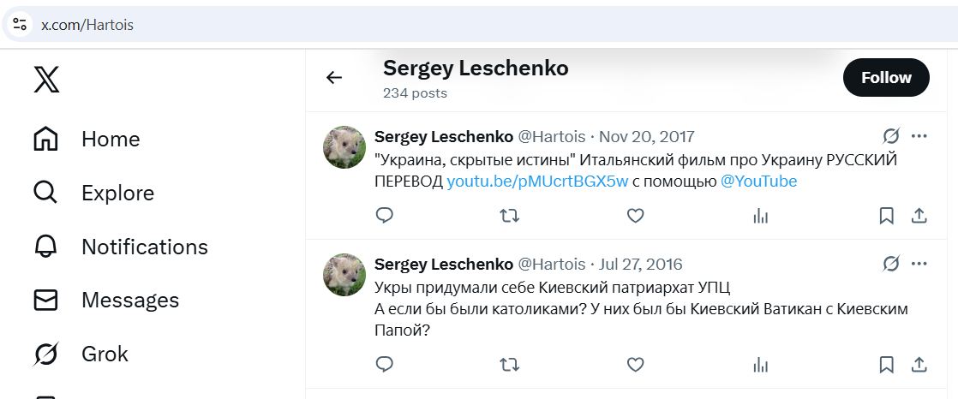
Task: Like the Nov 20, 2017 post
Action: tap(635, 216)
